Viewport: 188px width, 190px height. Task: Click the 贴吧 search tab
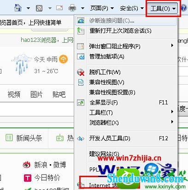(59, 94)
